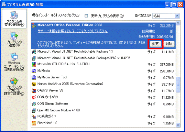Screen dimensions: 185x132
Task: Select Microsoft Visual J# .NET Redistributable Package 1.1
Action: click(x=75, y=52)
